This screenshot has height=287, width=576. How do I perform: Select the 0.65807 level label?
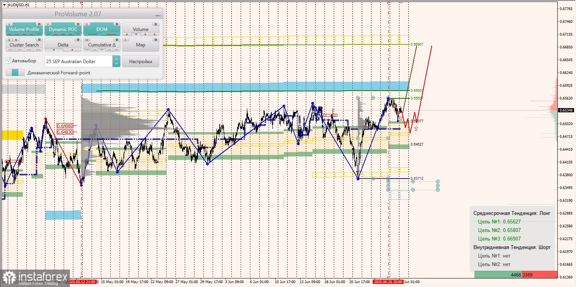tap(416, 90)
